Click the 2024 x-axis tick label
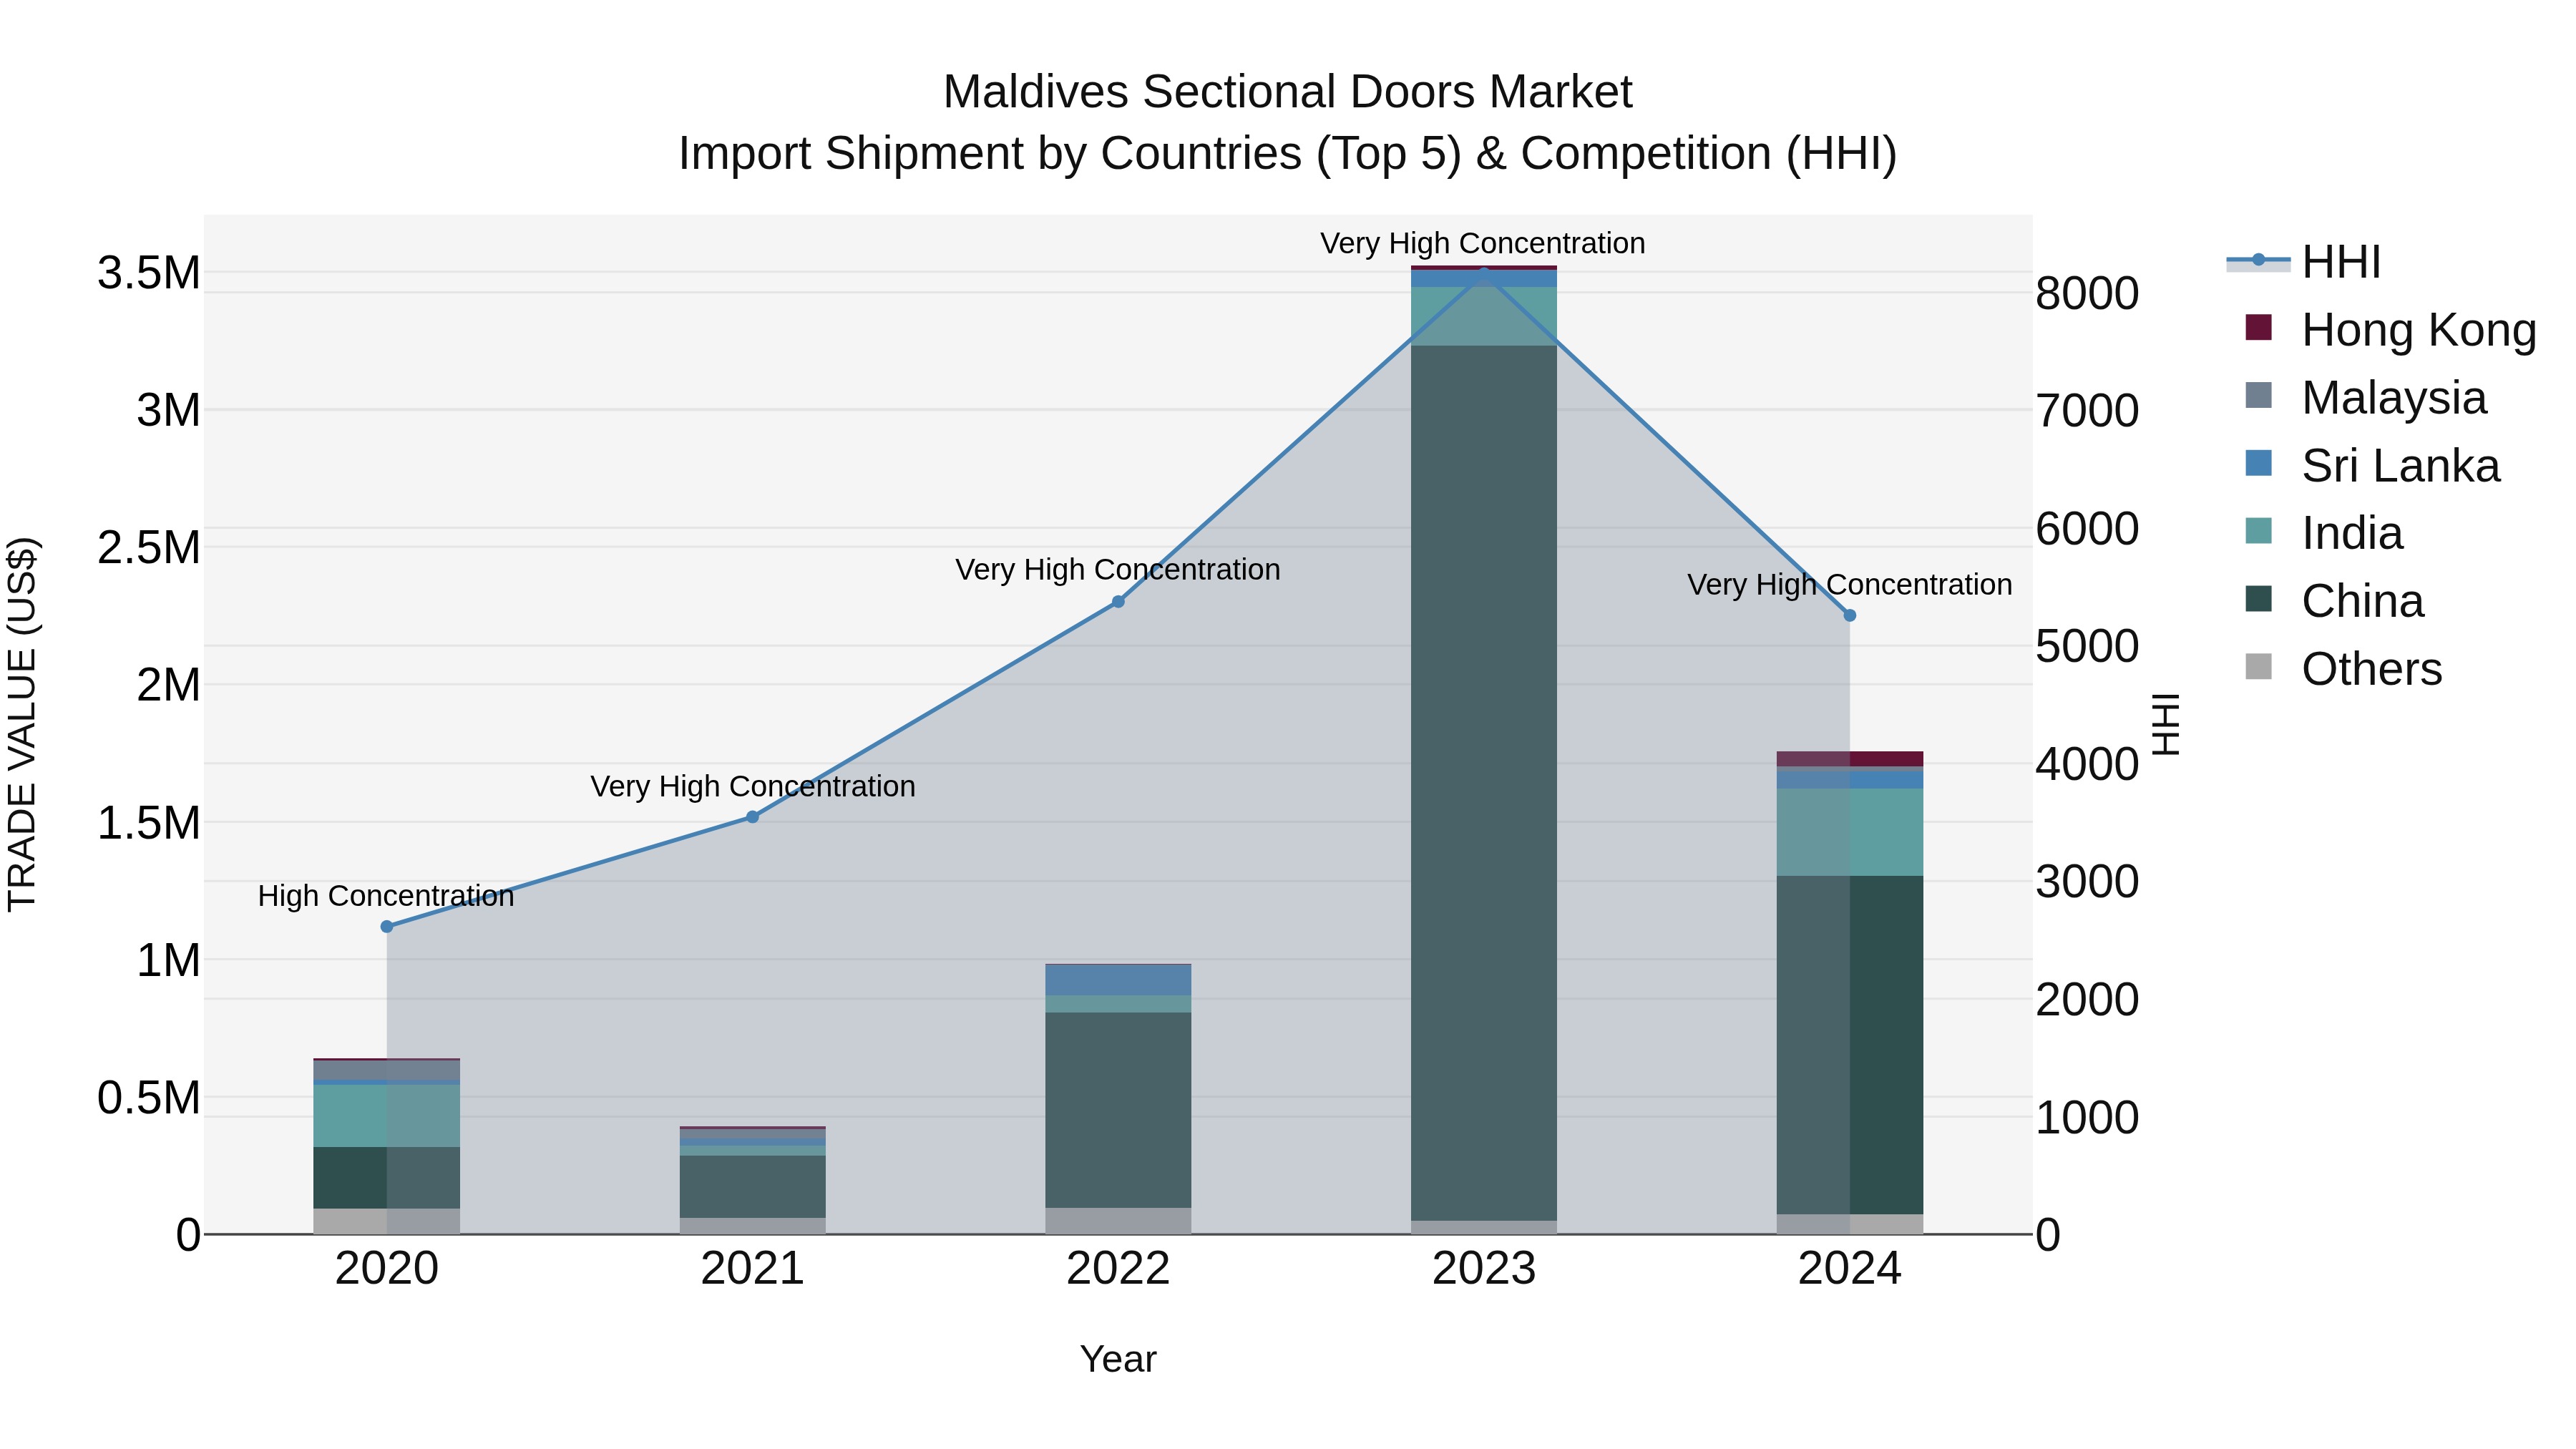Image resolution: width=2576 pixels, height=1449 pixels. [x=1850, y=1269]
